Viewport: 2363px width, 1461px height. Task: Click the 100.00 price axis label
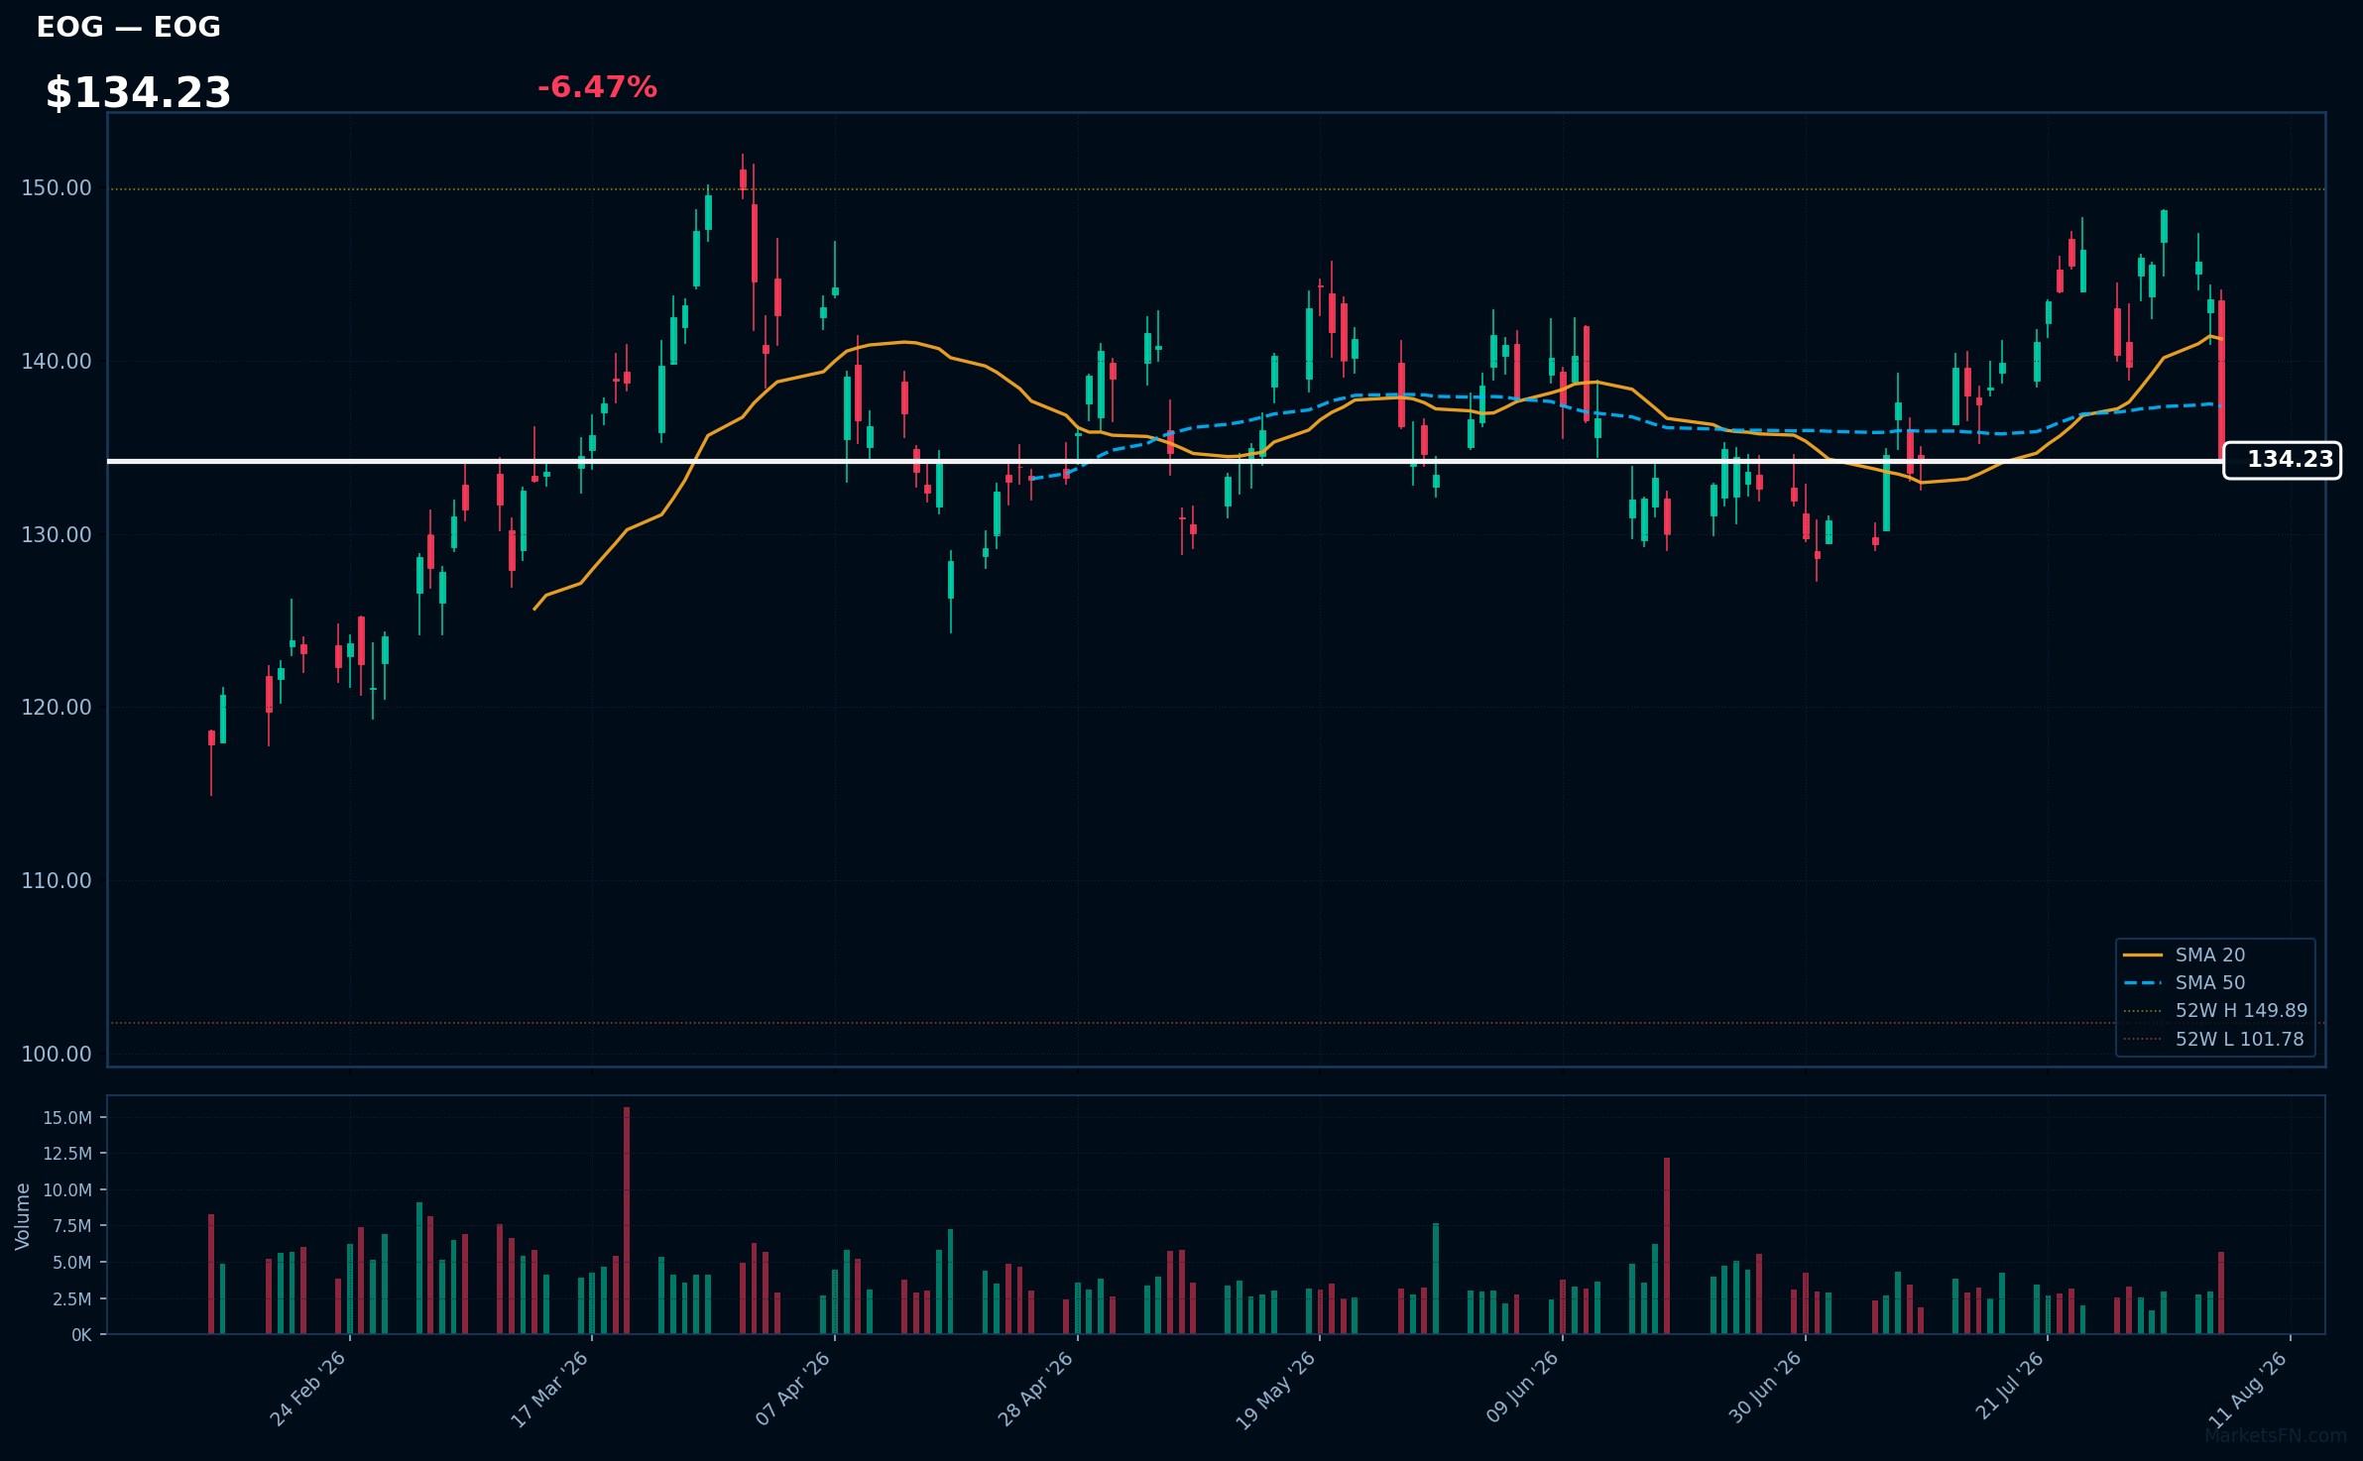[x=57, y=1055]
